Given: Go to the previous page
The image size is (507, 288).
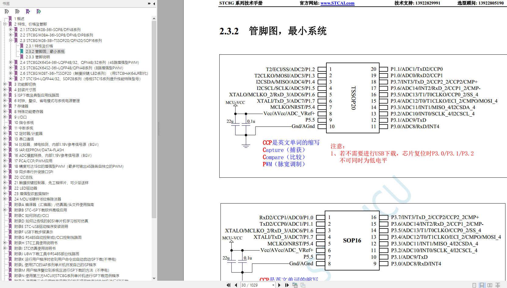Looking at the screenshot, I should point(236,285).
